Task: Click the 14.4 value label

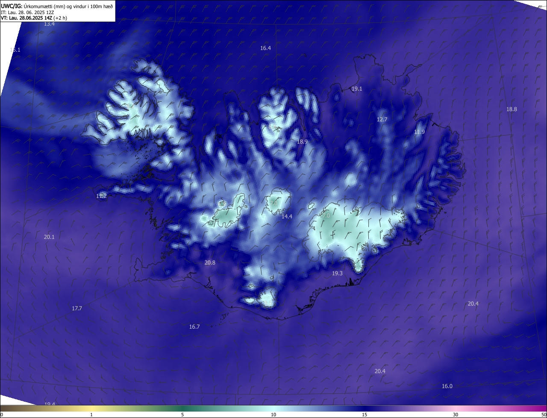Action: point(287,217)
